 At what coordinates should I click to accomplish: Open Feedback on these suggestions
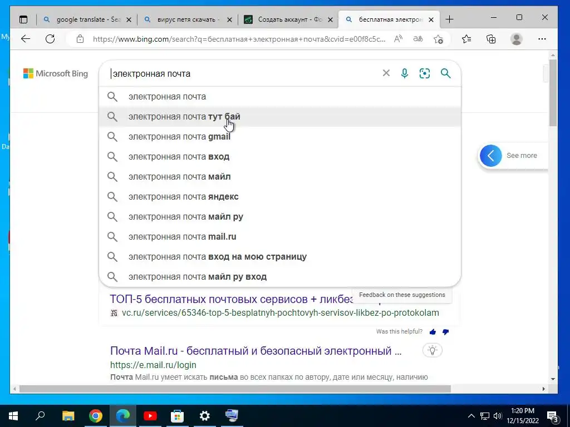point(402,295)
